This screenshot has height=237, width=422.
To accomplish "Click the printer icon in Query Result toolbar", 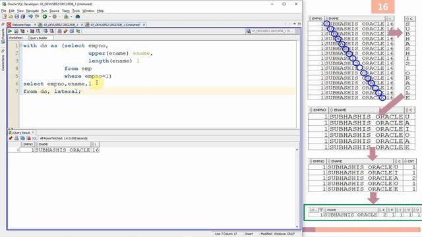I will 16,138.
